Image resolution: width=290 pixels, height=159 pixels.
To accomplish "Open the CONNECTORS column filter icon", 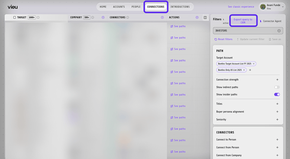I will coord(162,17).
